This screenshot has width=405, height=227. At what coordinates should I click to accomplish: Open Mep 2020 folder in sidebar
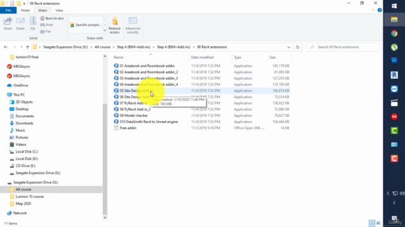point(23,204)
